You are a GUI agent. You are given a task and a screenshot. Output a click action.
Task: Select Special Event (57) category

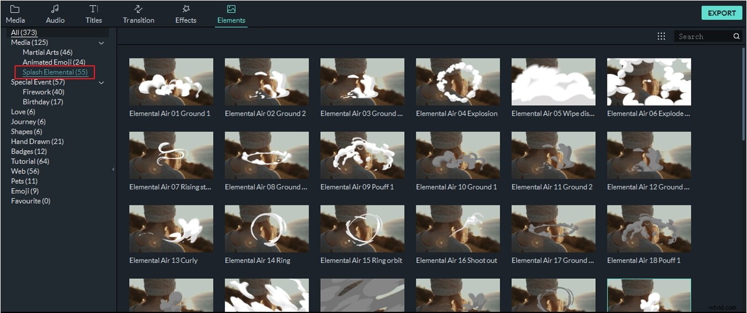(x=38, y=82)
